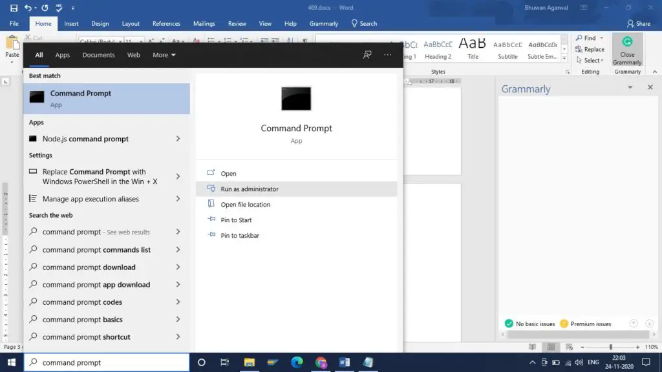Click the 'command prompt' taskbar search box
Viewport: 662px width, 372px height.
coord(107,362)
